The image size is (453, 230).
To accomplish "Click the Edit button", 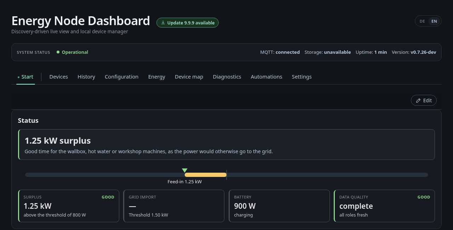I will pyautogui.click(x=424, y=100).
